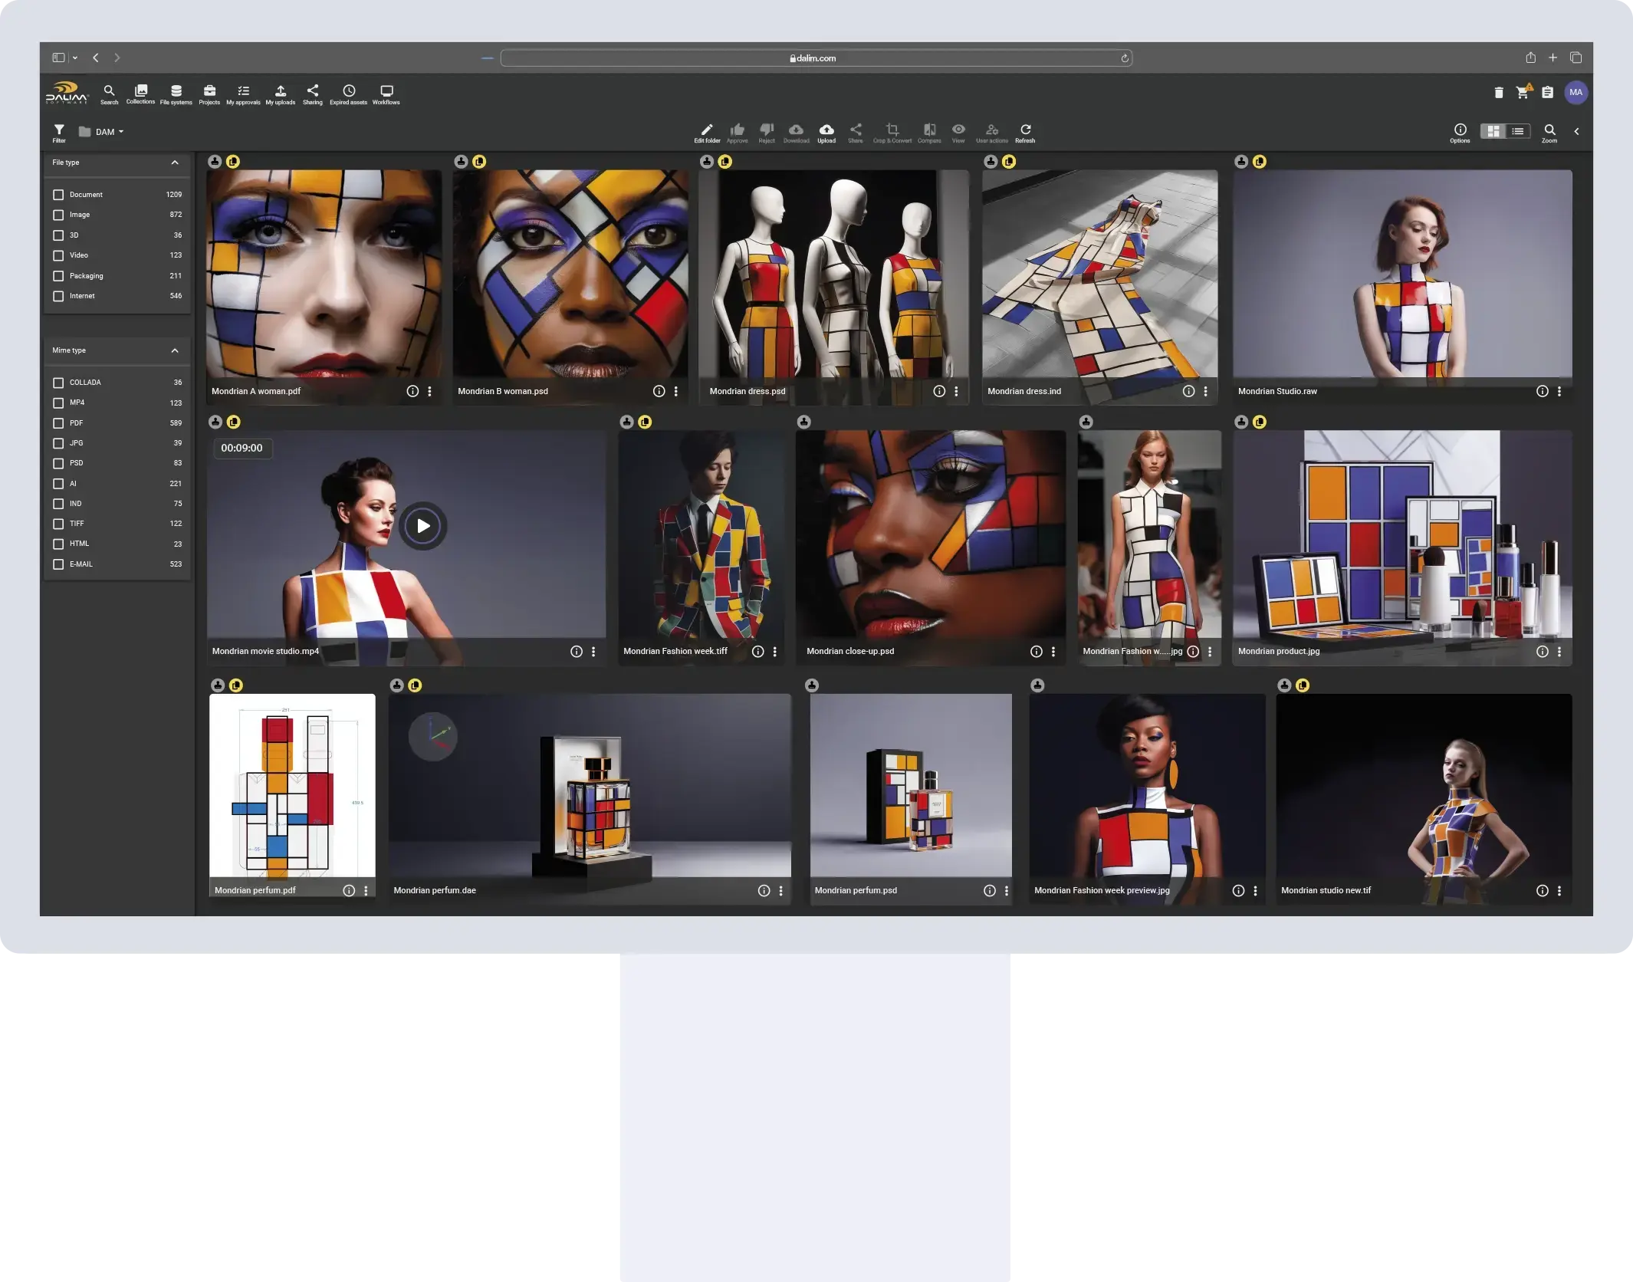The image size is (1633, 1282).
Task: Open My approvals
Action: (x=243, y=92)
